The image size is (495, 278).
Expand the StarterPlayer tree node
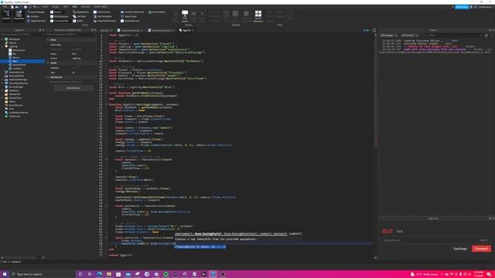pyautogui.click(x=2, y=98)
